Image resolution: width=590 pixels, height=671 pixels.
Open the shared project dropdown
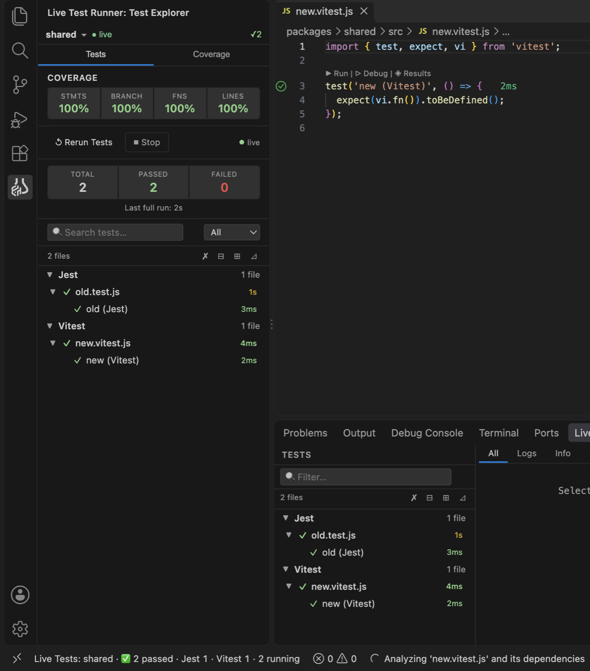66,35
